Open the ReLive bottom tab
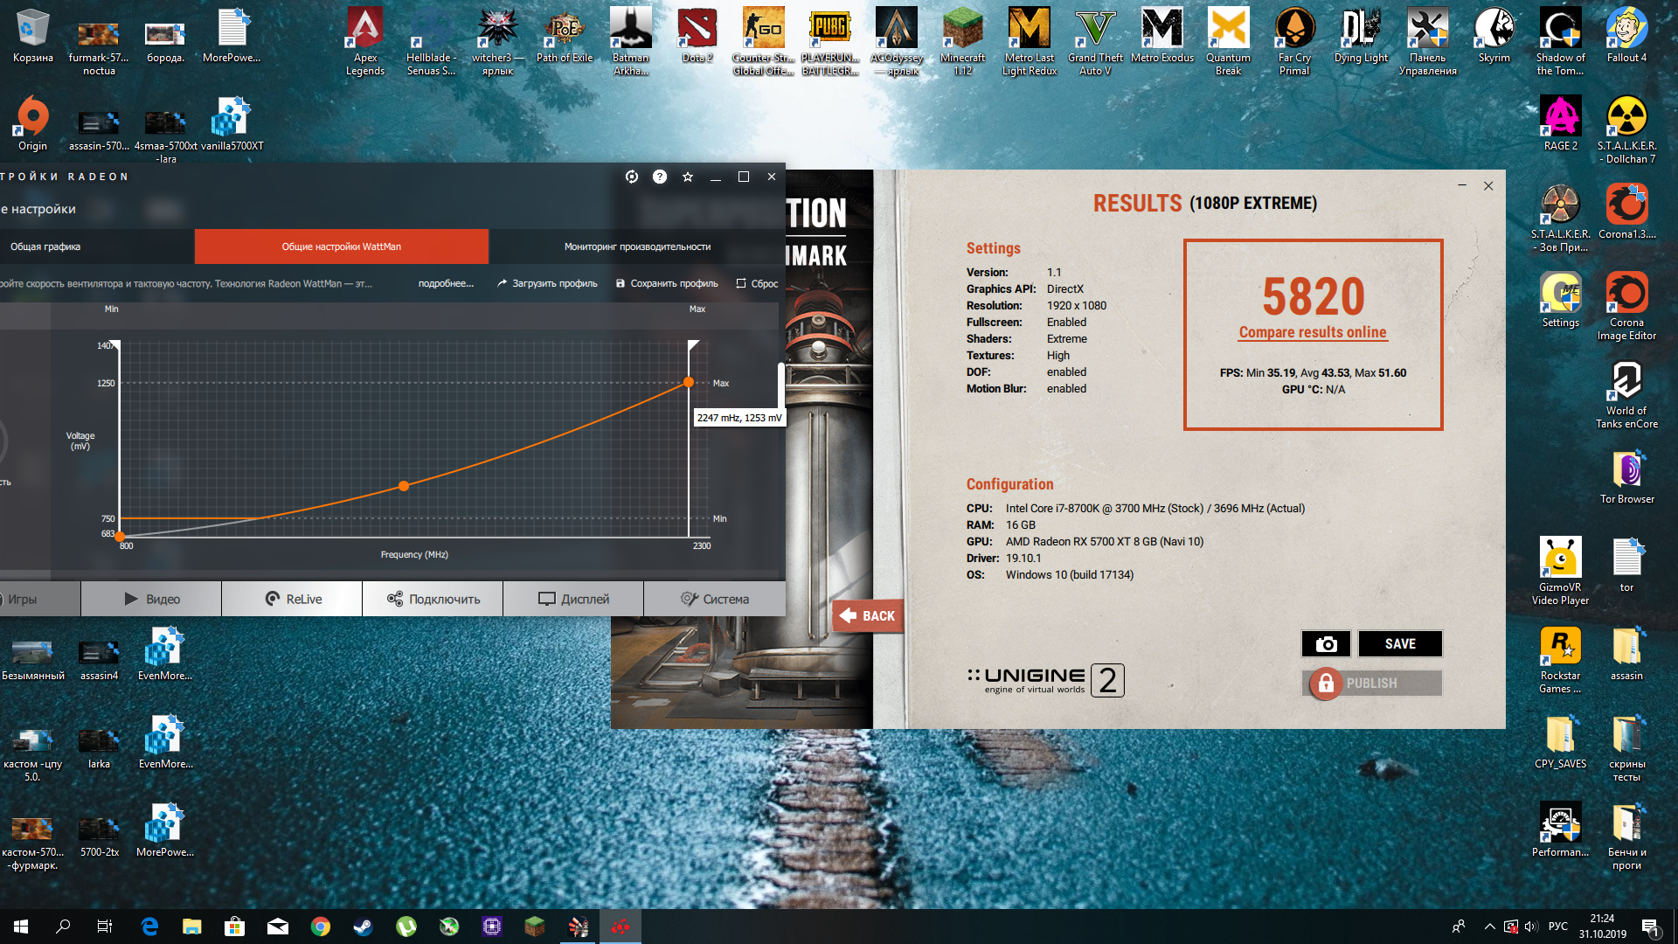This screenshot has height=944, width=1678. click(x=292, y=599)
